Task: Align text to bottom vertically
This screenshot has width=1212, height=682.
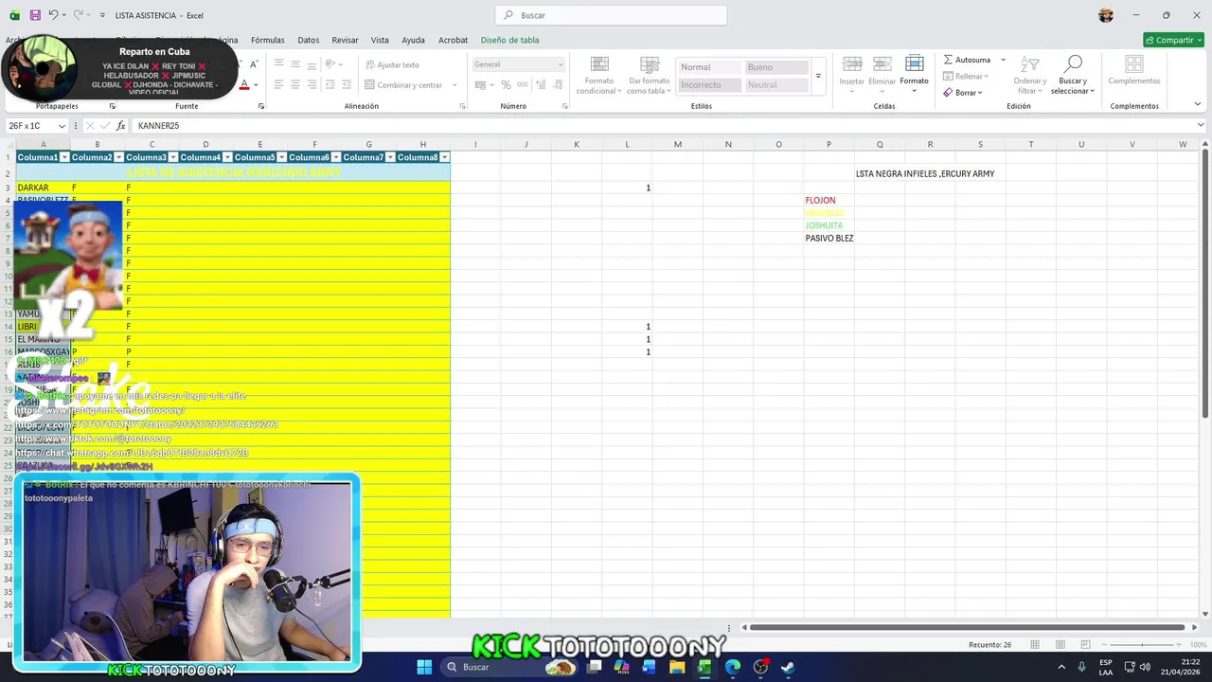Action: (312, 64)
